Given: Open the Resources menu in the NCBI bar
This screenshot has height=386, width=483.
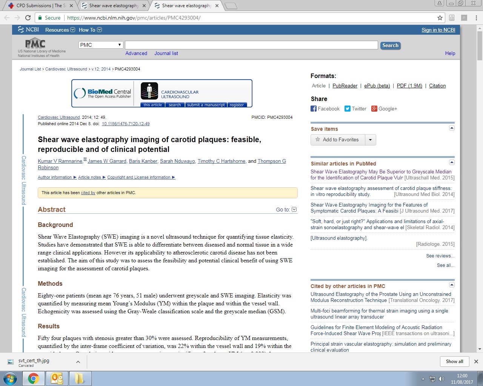Looking at the screenshot, I should pos(60,30).
